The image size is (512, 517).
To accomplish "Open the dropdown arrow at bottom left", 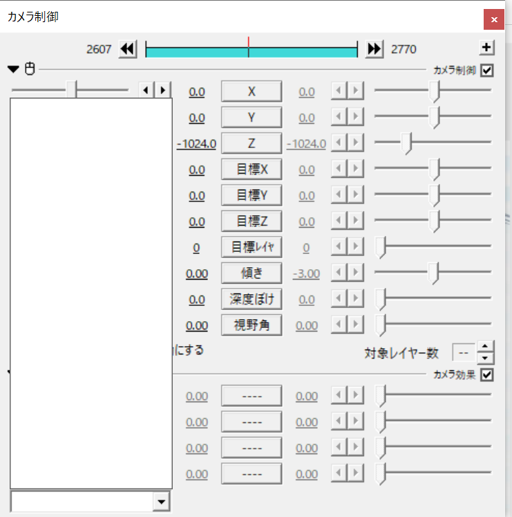I will pyautogui.click(x=161, y=502).
